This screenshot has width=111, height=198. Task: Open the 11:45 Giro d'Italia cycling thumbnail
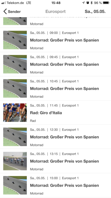pos(15,112)
